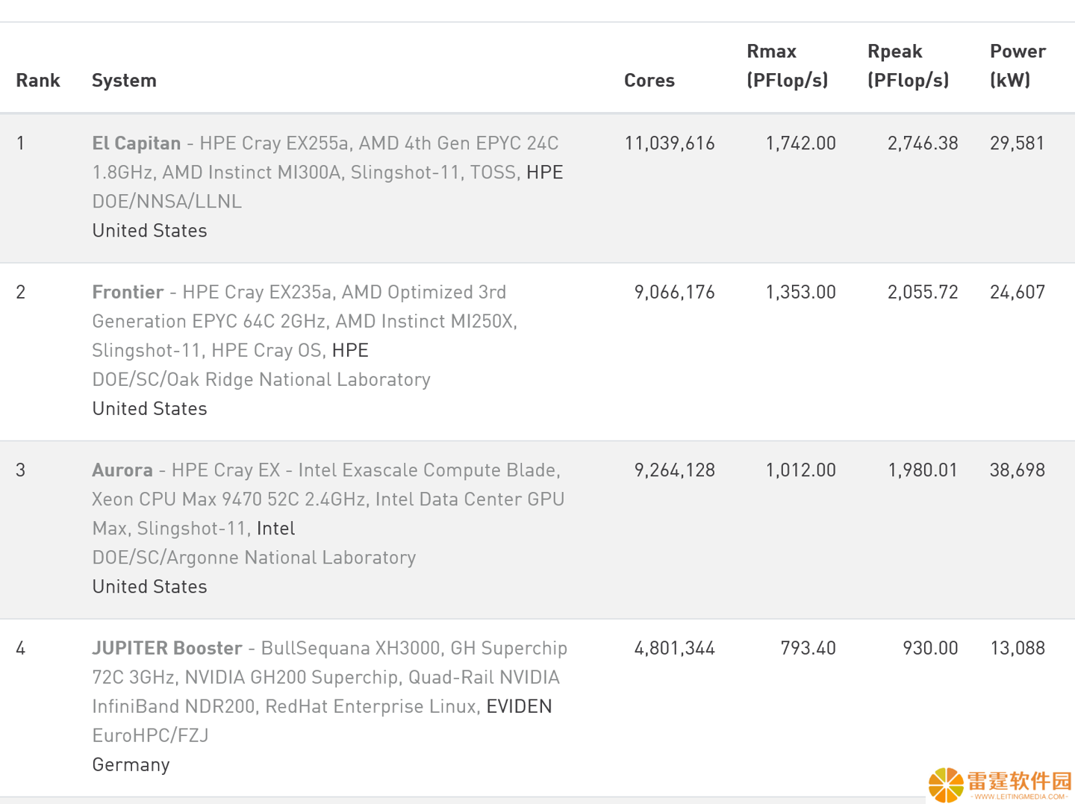Screen dimensions: 1075x804
Task: Click United States under Frontier
Action: tap(149, 408)
